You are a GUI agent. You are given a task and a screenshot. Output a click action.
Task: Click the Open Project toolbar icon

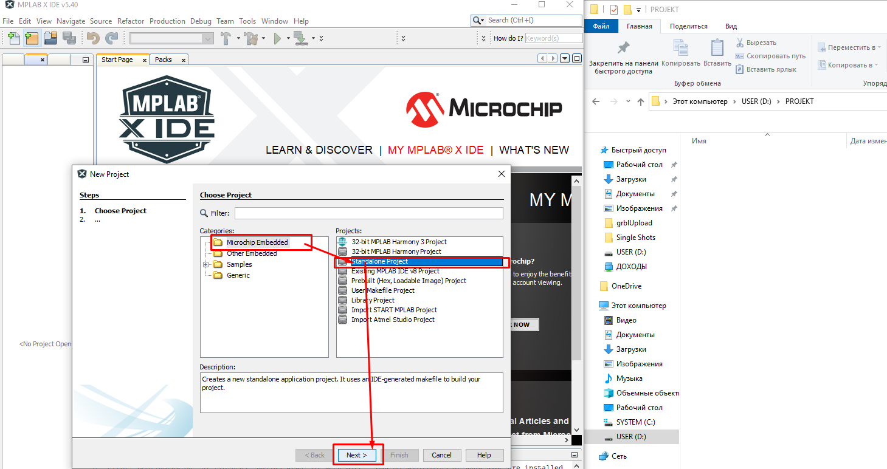50,38
